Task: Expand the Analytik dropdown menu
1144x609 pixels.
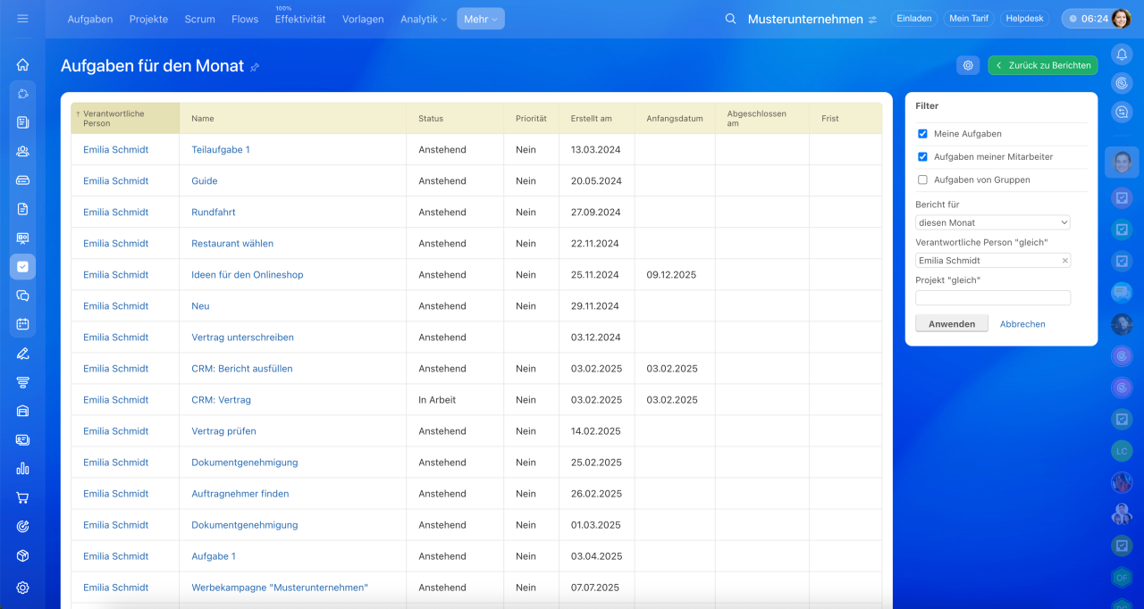Action: pos(423,19)
